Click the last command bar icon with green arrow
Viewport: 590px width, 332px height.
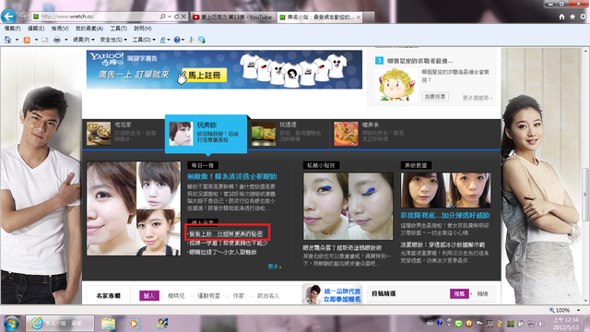tap(202, 40)
